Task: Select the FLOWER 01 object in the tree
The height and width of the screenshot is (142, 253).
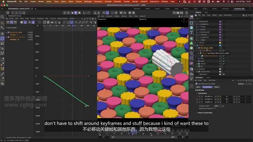Action: click(204, 24)
